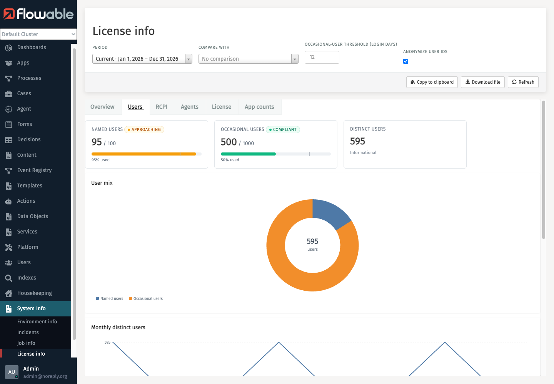Open the Default Cluster selector
The image size is (554, 384).
pyautogui.click(x=38, y=34)
